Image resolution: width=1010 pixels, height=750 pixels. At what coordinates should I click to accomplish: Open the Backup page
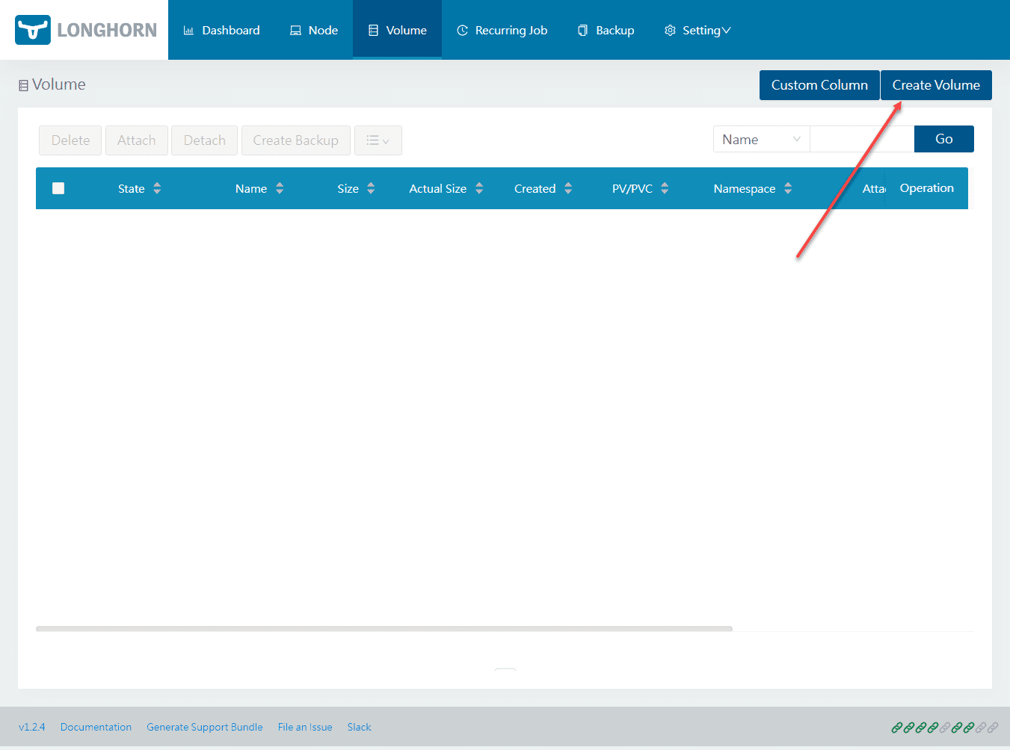(606, 30)
